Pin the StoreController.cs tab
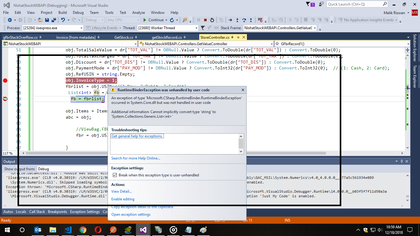The image size is (420, 236). (x=238, y=37)
